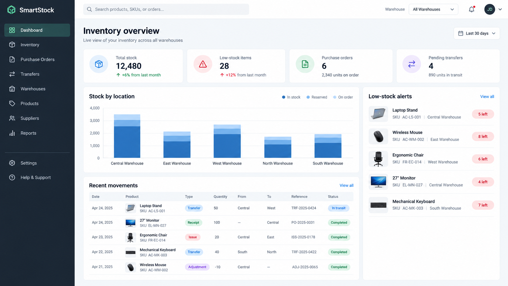508x286 pixels.
Task: Click the Total stock box icon
Action: (99, 64)
